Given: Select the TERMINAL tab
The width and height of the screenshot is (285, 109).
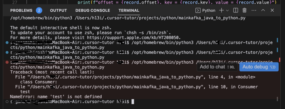Looking at the screenshot, I should [x=129, y=11].
